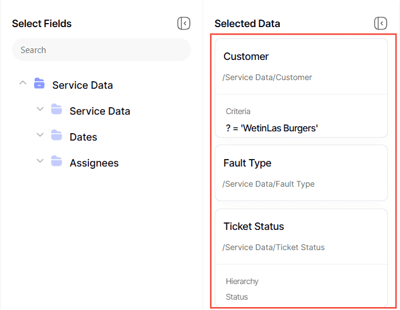This screenshot has width=400, height=310.
Task: Open the Customer selected data card
Action: pos(246,56)
